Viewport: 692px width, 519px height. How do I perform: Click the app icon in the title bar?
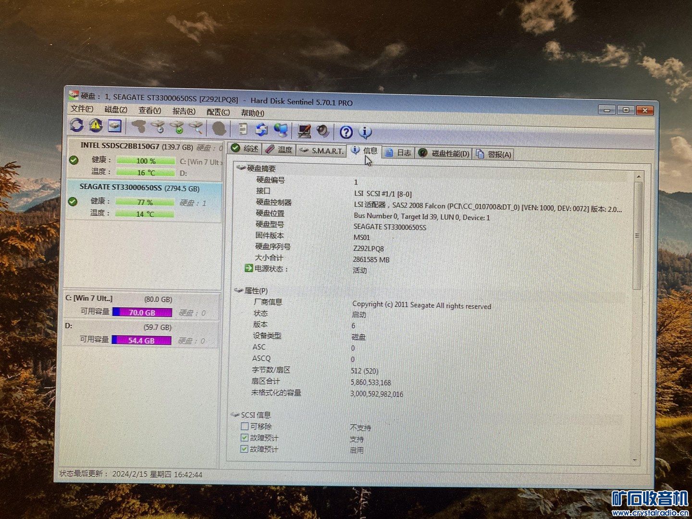(73, 95)
